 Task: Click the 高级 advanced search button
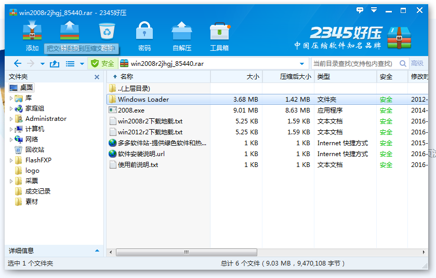coord(417,64)
